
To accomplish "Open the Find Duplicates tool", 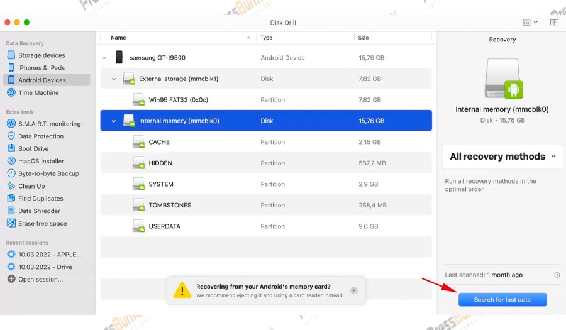I will click(x=40, y=199).
